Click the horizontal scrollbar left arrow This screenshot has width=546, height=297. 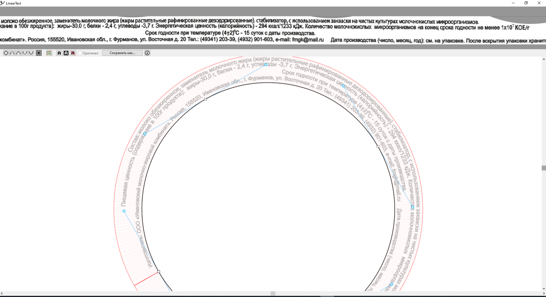tap(2, 293)
